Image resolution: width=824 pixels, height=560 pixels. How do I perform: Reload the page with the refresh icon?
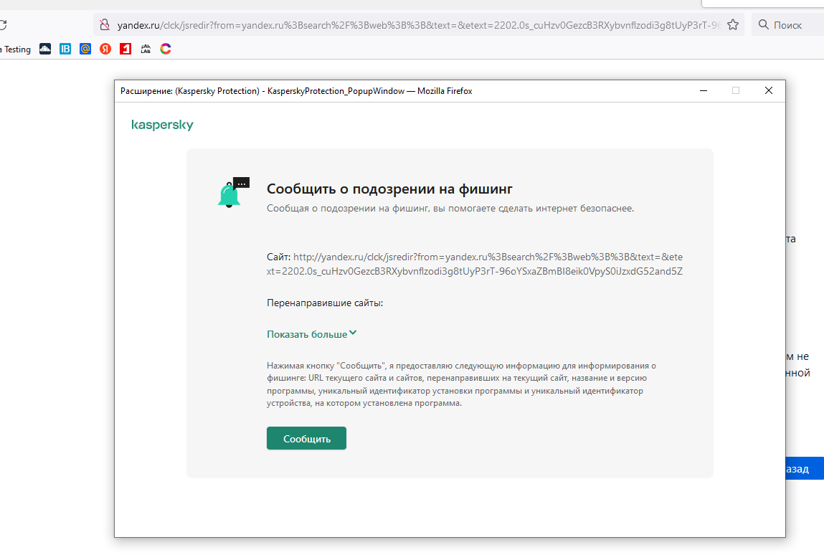[x=3, y=24]
